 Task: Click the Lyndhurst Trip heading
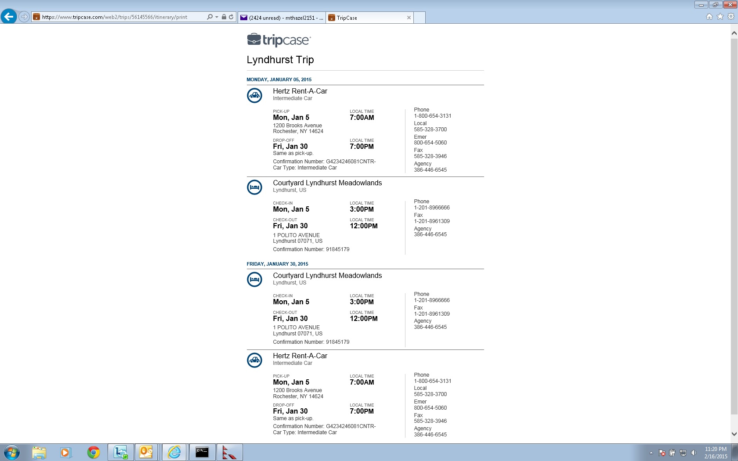(x=280, y=60)
